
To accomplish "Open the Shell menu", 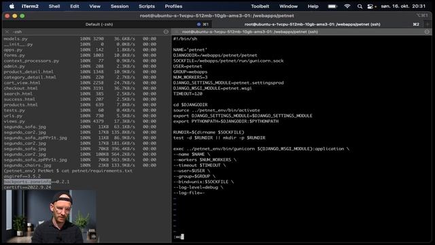I will click(x=54, y=6).
